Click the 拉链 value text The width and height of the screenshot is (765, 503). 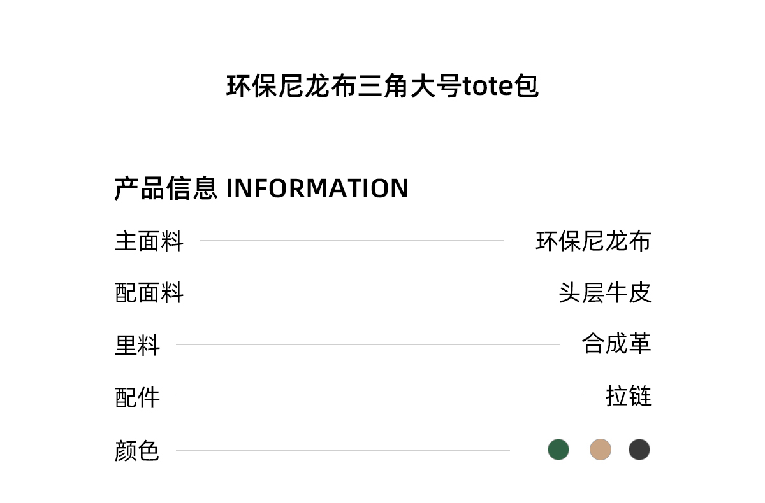coord(629,396)
